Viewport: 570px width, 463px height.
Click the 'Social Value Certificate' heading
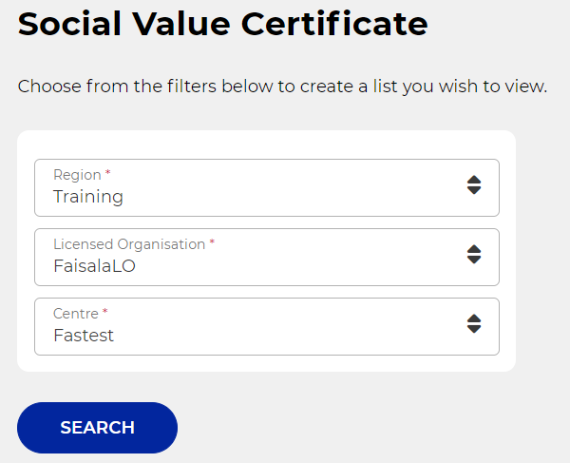(x=222, y=24)
